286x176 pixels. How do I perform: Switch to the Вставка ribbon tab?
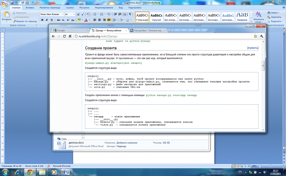coord(30,7)
